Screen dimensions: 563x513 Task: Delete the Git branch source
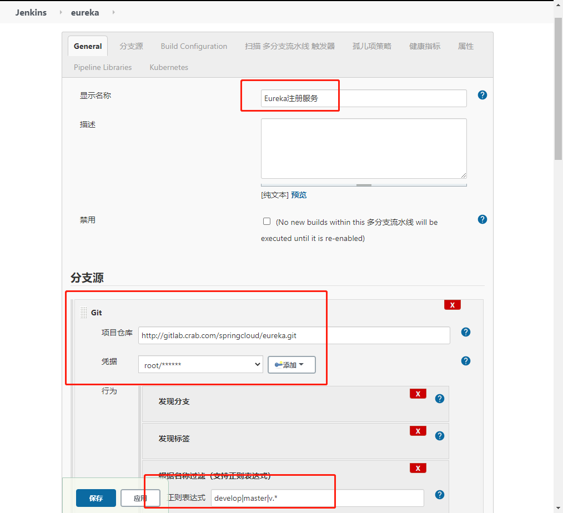pos(453,305)
